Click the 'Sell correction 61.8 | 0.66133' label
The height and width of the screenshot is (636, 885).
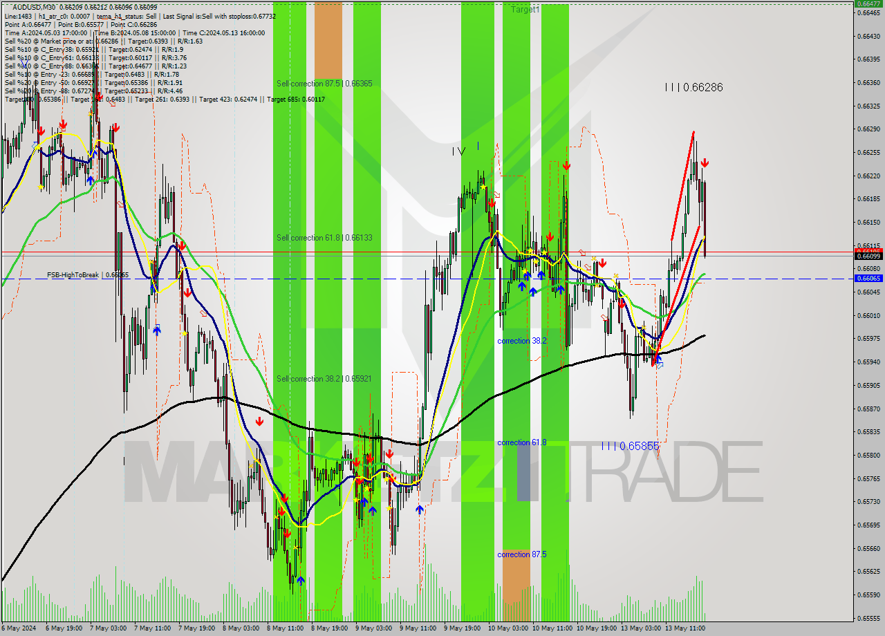pos(324,238)
